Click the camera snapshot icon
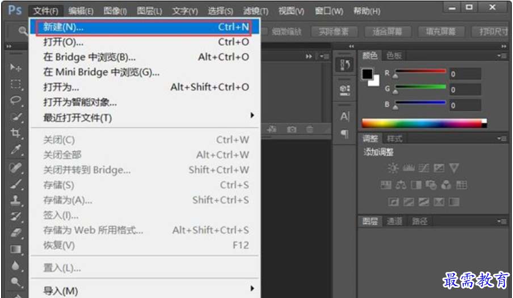513x298 pixels. [292, 129]
